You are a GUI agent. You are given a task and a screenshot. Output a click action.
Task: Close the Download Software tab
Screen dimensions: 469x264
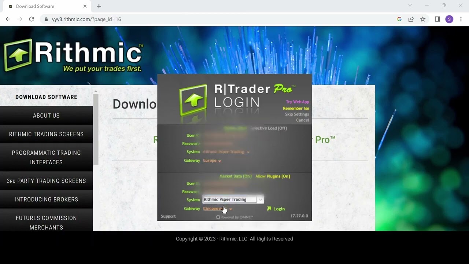(85, 6)
